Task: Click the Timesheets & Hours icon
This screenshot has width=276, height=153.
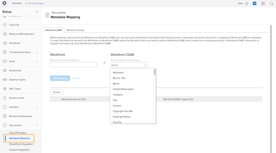Action: coord(5,52)
